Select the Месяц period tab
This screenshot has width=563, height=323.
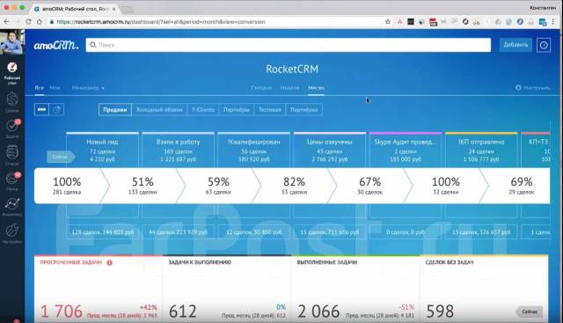tap(316, 88)
